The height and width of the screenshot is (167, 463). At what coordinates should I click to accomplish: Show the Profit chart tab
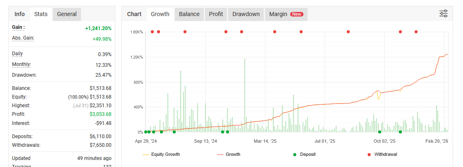click(x=216, y=14)
